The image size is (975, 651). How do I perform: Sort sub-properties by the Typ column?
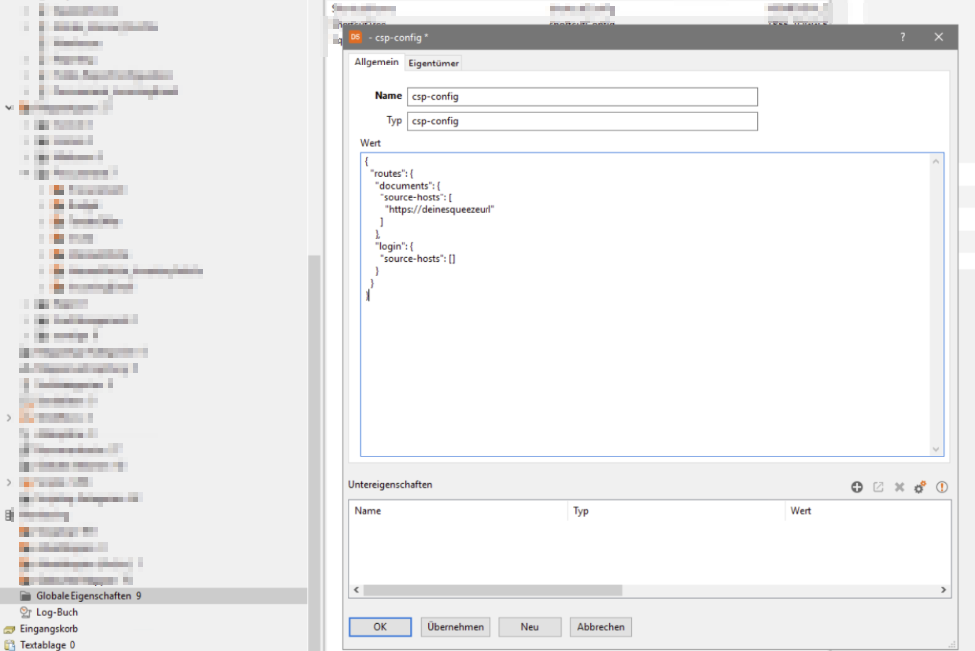pos(676,511)
